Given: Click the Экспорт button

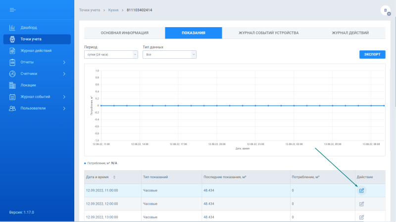Looking at the screenshot, I should 372,54.
